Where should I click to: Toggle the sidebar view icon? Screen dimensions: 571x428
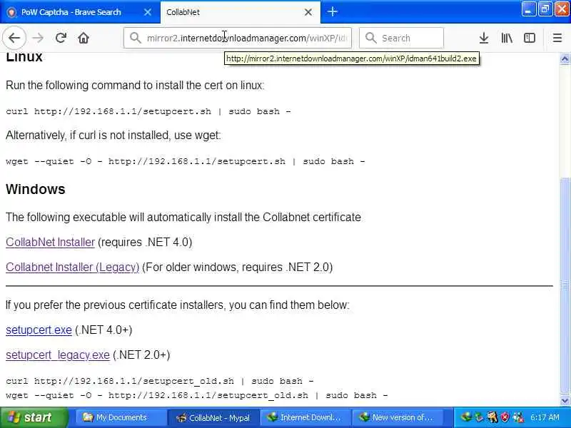(529, 38)
